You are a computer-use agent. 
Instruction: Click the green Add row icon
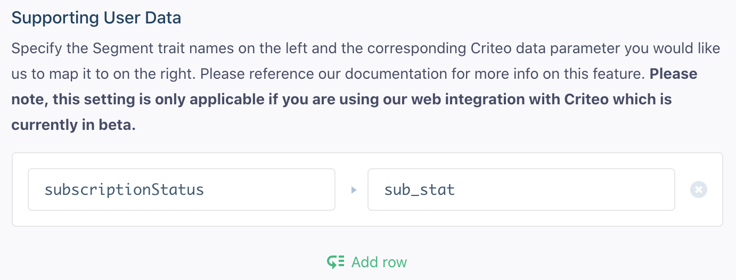336,262
